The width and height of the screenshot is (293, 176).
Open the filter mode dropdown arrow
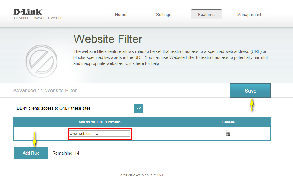coord(139,108)
